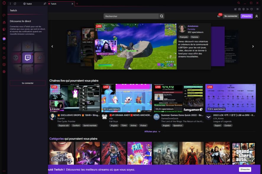262x174 pixels.
Task: Close the Twitch browser tab
Action: (72, 4)
